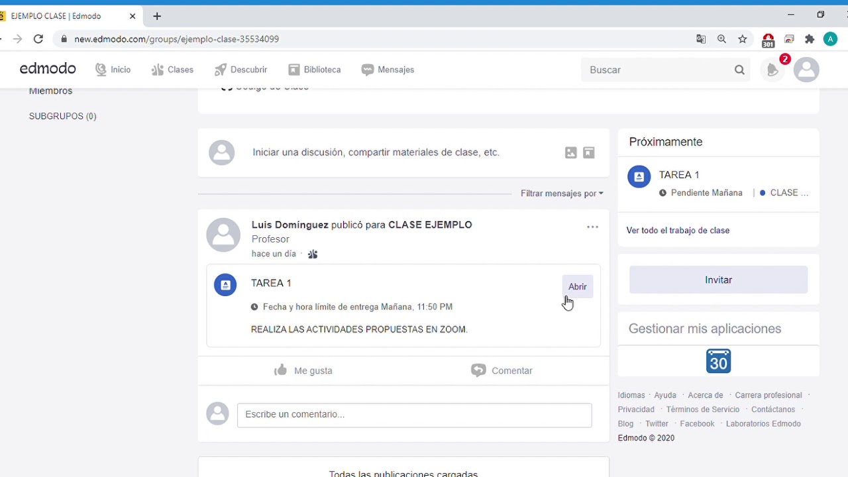Open Mensajes in the navbar
Screen dimensions: 848x477
click(388, 70)
